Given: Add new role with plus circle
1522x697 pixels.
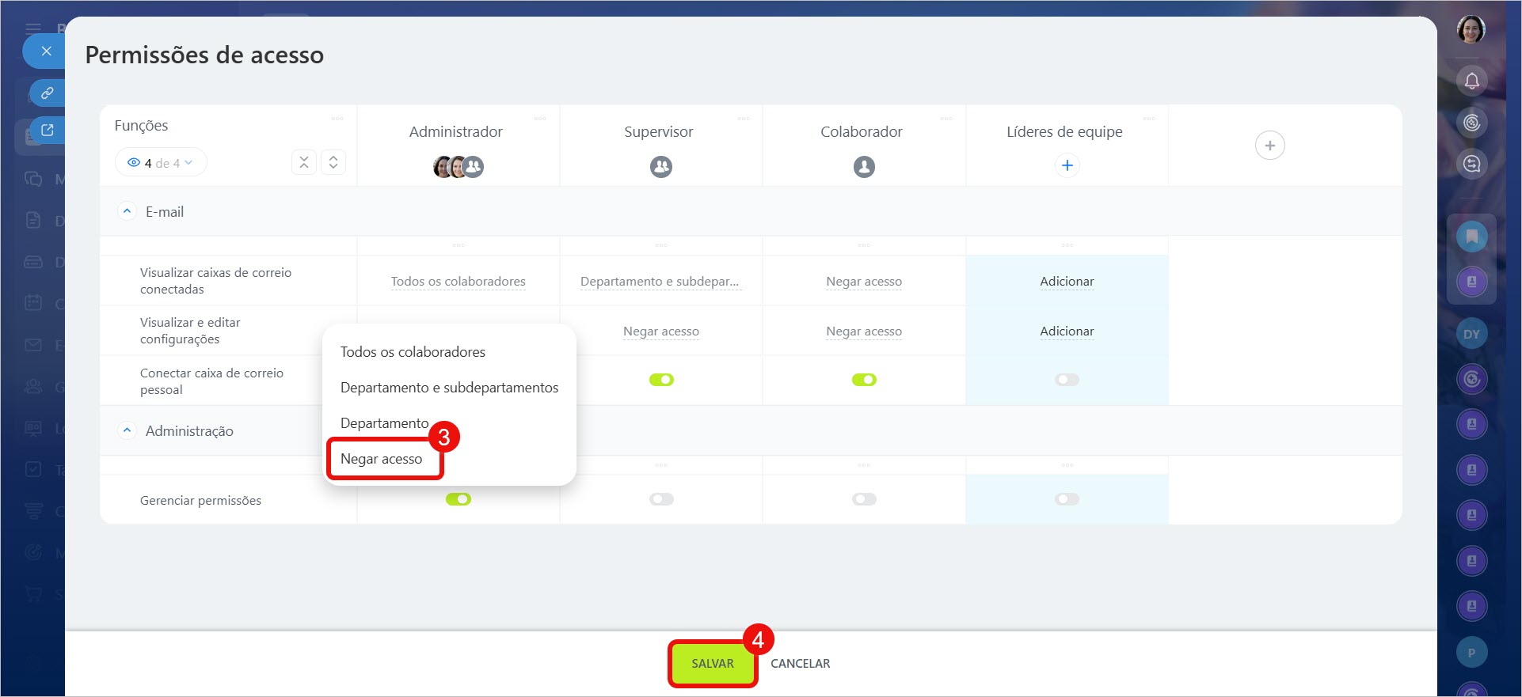Looking at the screenshot, I should tap(1269, 146).
